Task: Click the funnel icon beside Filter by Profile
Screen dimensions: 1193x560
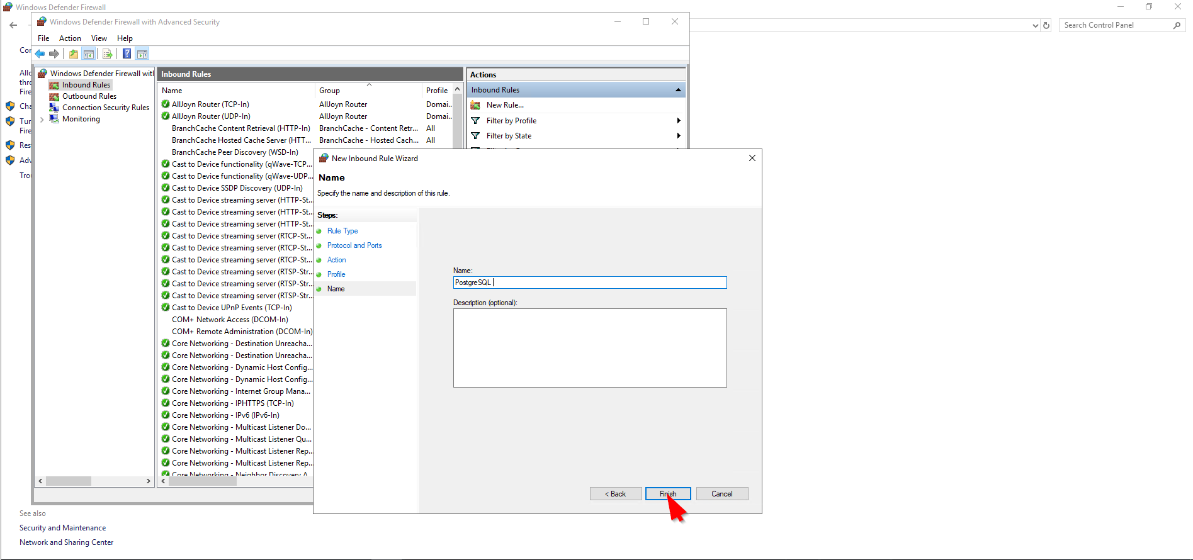Action: point(475,121)
